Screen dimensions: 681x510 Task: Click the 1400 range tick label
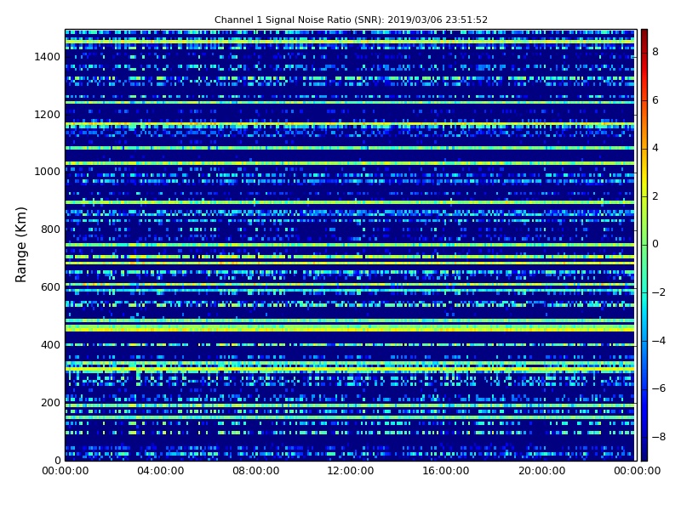coord(48,57)
